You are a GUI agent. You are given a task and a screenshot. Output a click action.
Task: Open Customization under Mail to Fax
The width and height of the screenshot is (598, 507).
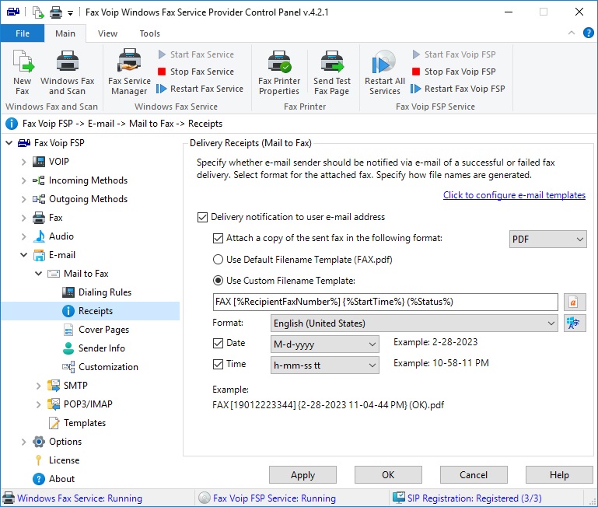coord(100,367)
